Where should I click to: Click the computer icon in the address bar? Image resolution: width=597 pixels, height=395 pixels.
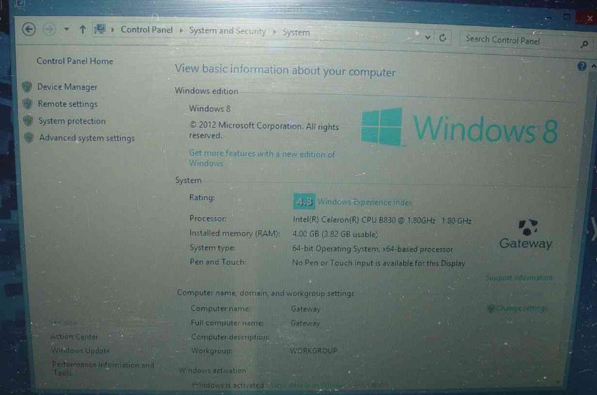100,30
